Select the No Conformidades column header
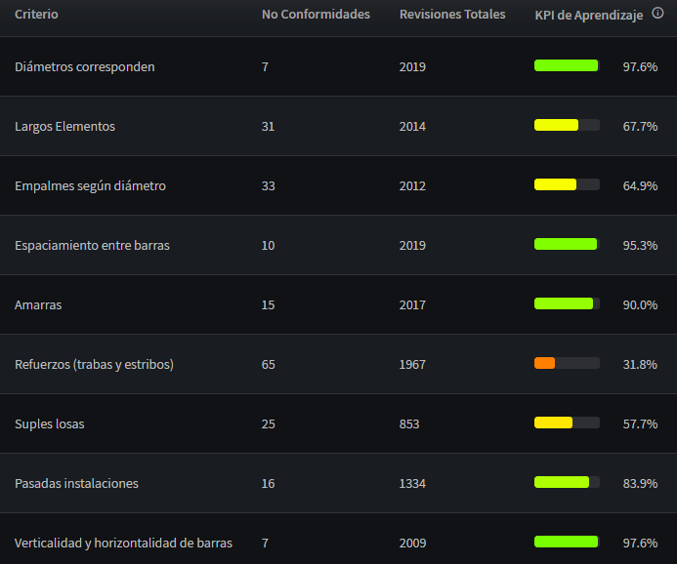This screenshot has height=564, width=677. 316,15
